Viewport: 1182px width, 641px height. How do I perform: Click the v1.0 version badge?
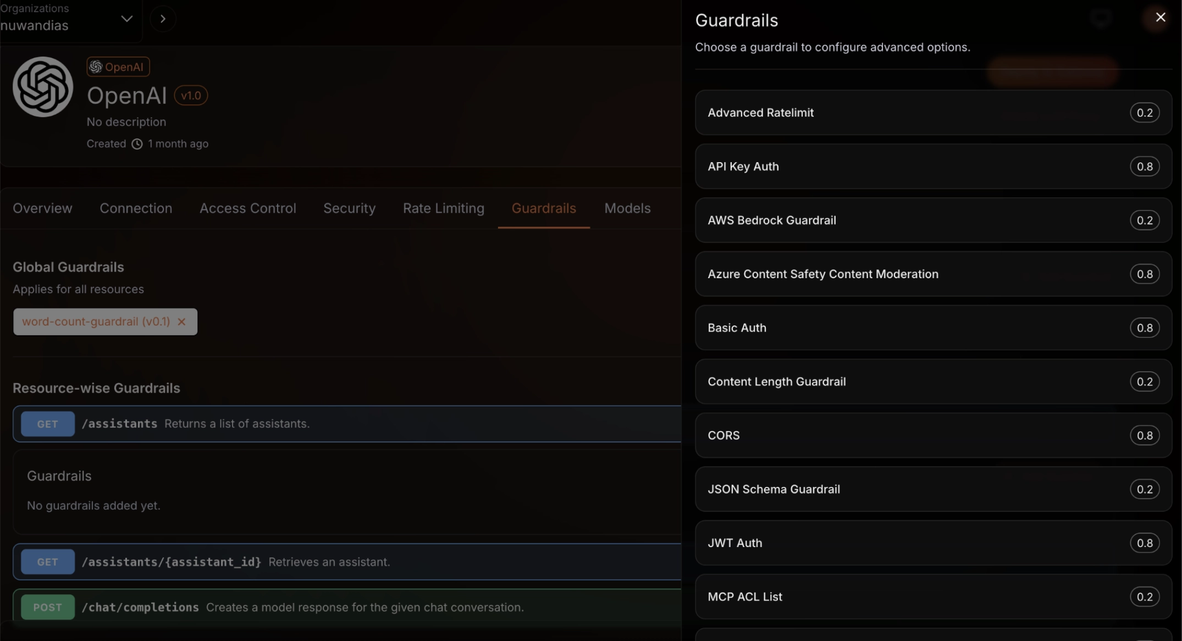click(x=191, y=96)
